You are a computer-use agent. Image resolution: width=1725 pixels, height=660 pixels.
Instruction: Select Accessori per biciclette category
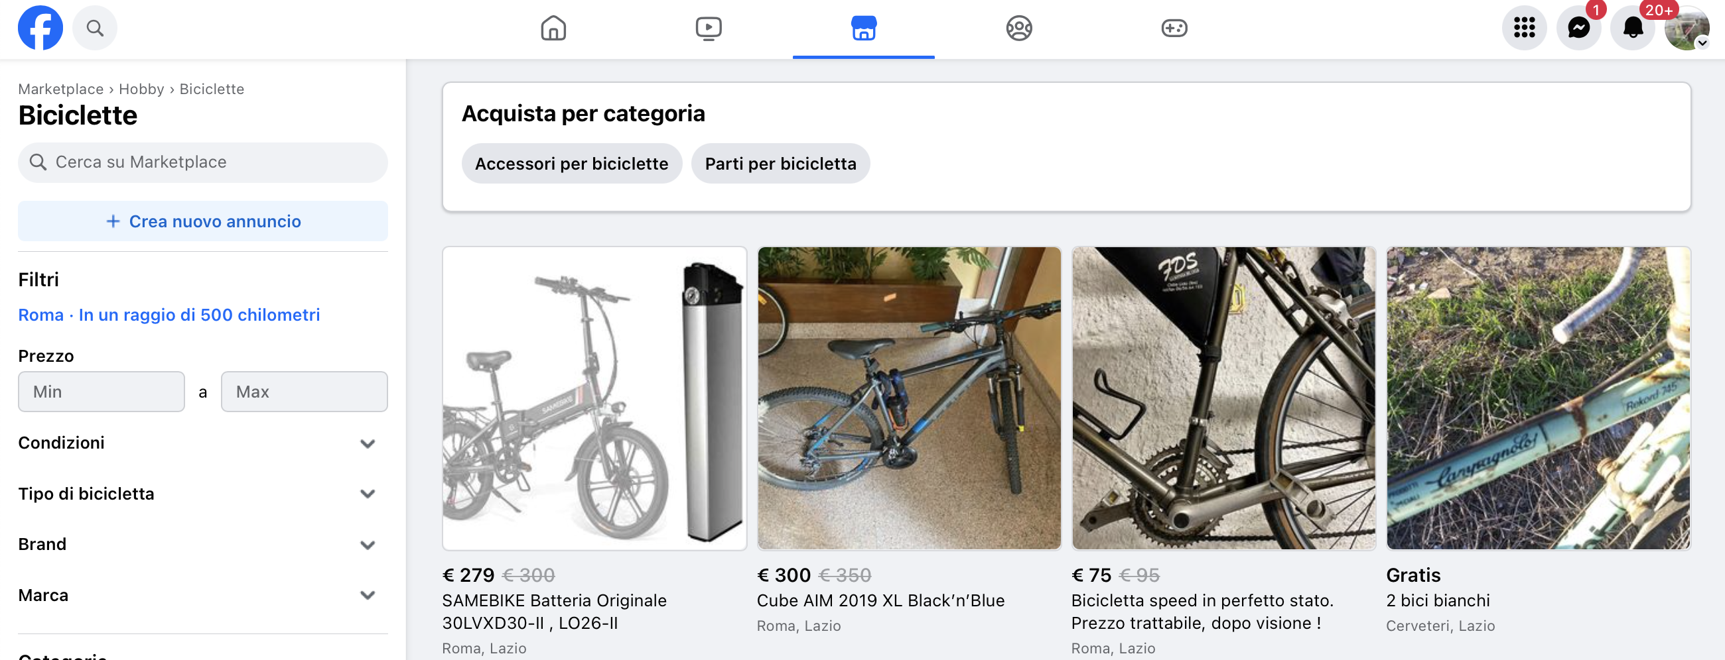click(571, 164)
